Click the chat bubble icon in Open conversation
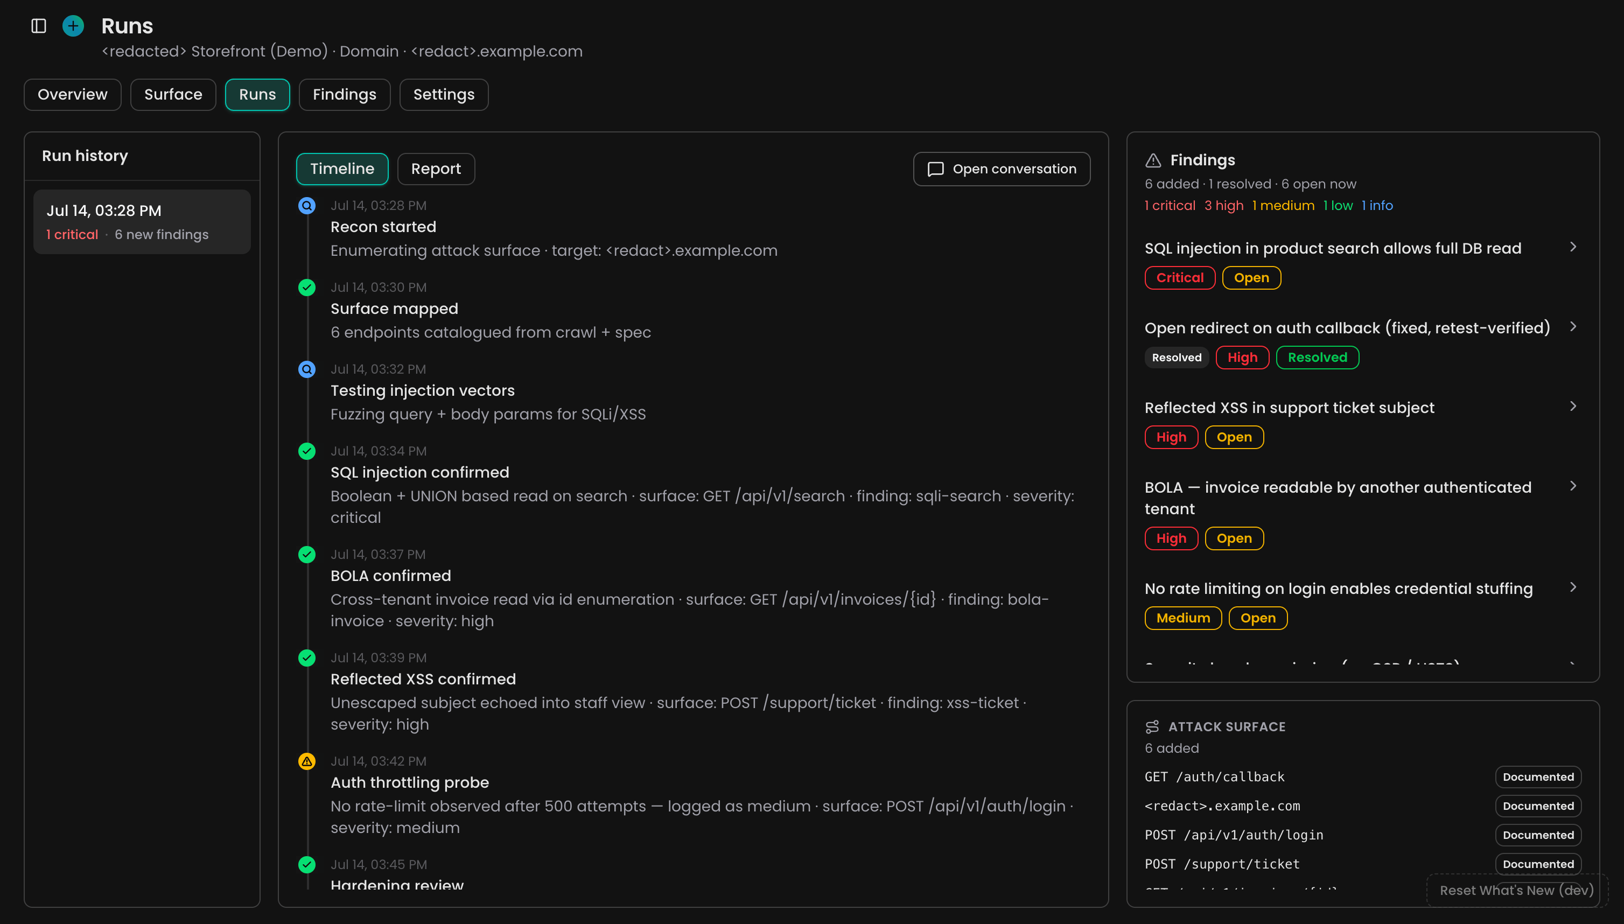1624x924 pixels. coord(935,170)
